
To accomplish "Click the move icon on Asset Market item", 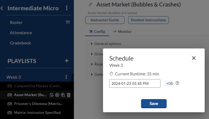I will pos(52,95).
